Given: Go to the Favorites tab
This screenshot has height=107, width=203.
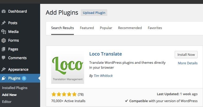Looking at the screenshot, I should click(155, 28).
